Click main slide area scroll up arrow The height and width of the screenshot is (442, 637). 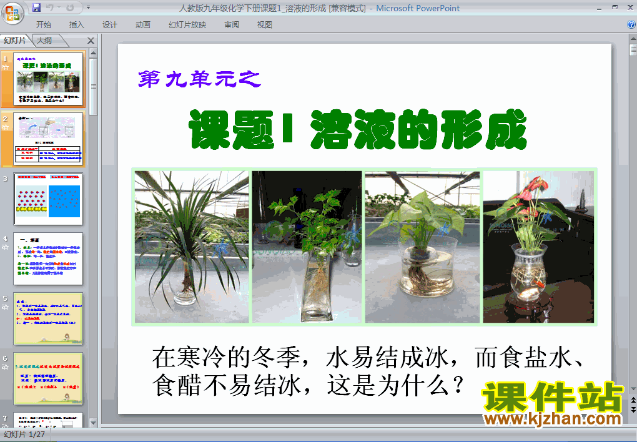pyautogui.click(x=633, y=39)
